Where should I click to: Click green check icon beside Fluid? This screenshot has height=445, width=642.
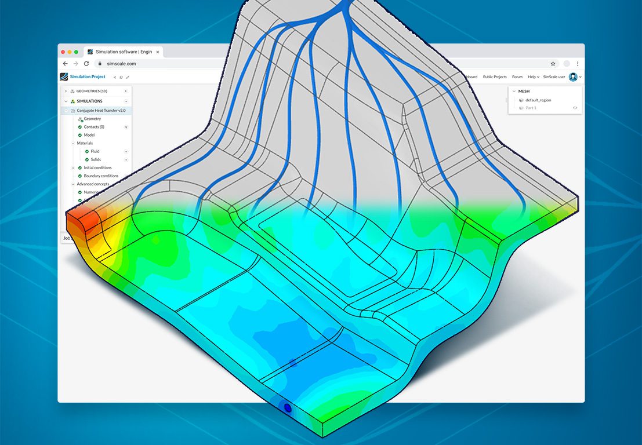[x=87, y=151]
